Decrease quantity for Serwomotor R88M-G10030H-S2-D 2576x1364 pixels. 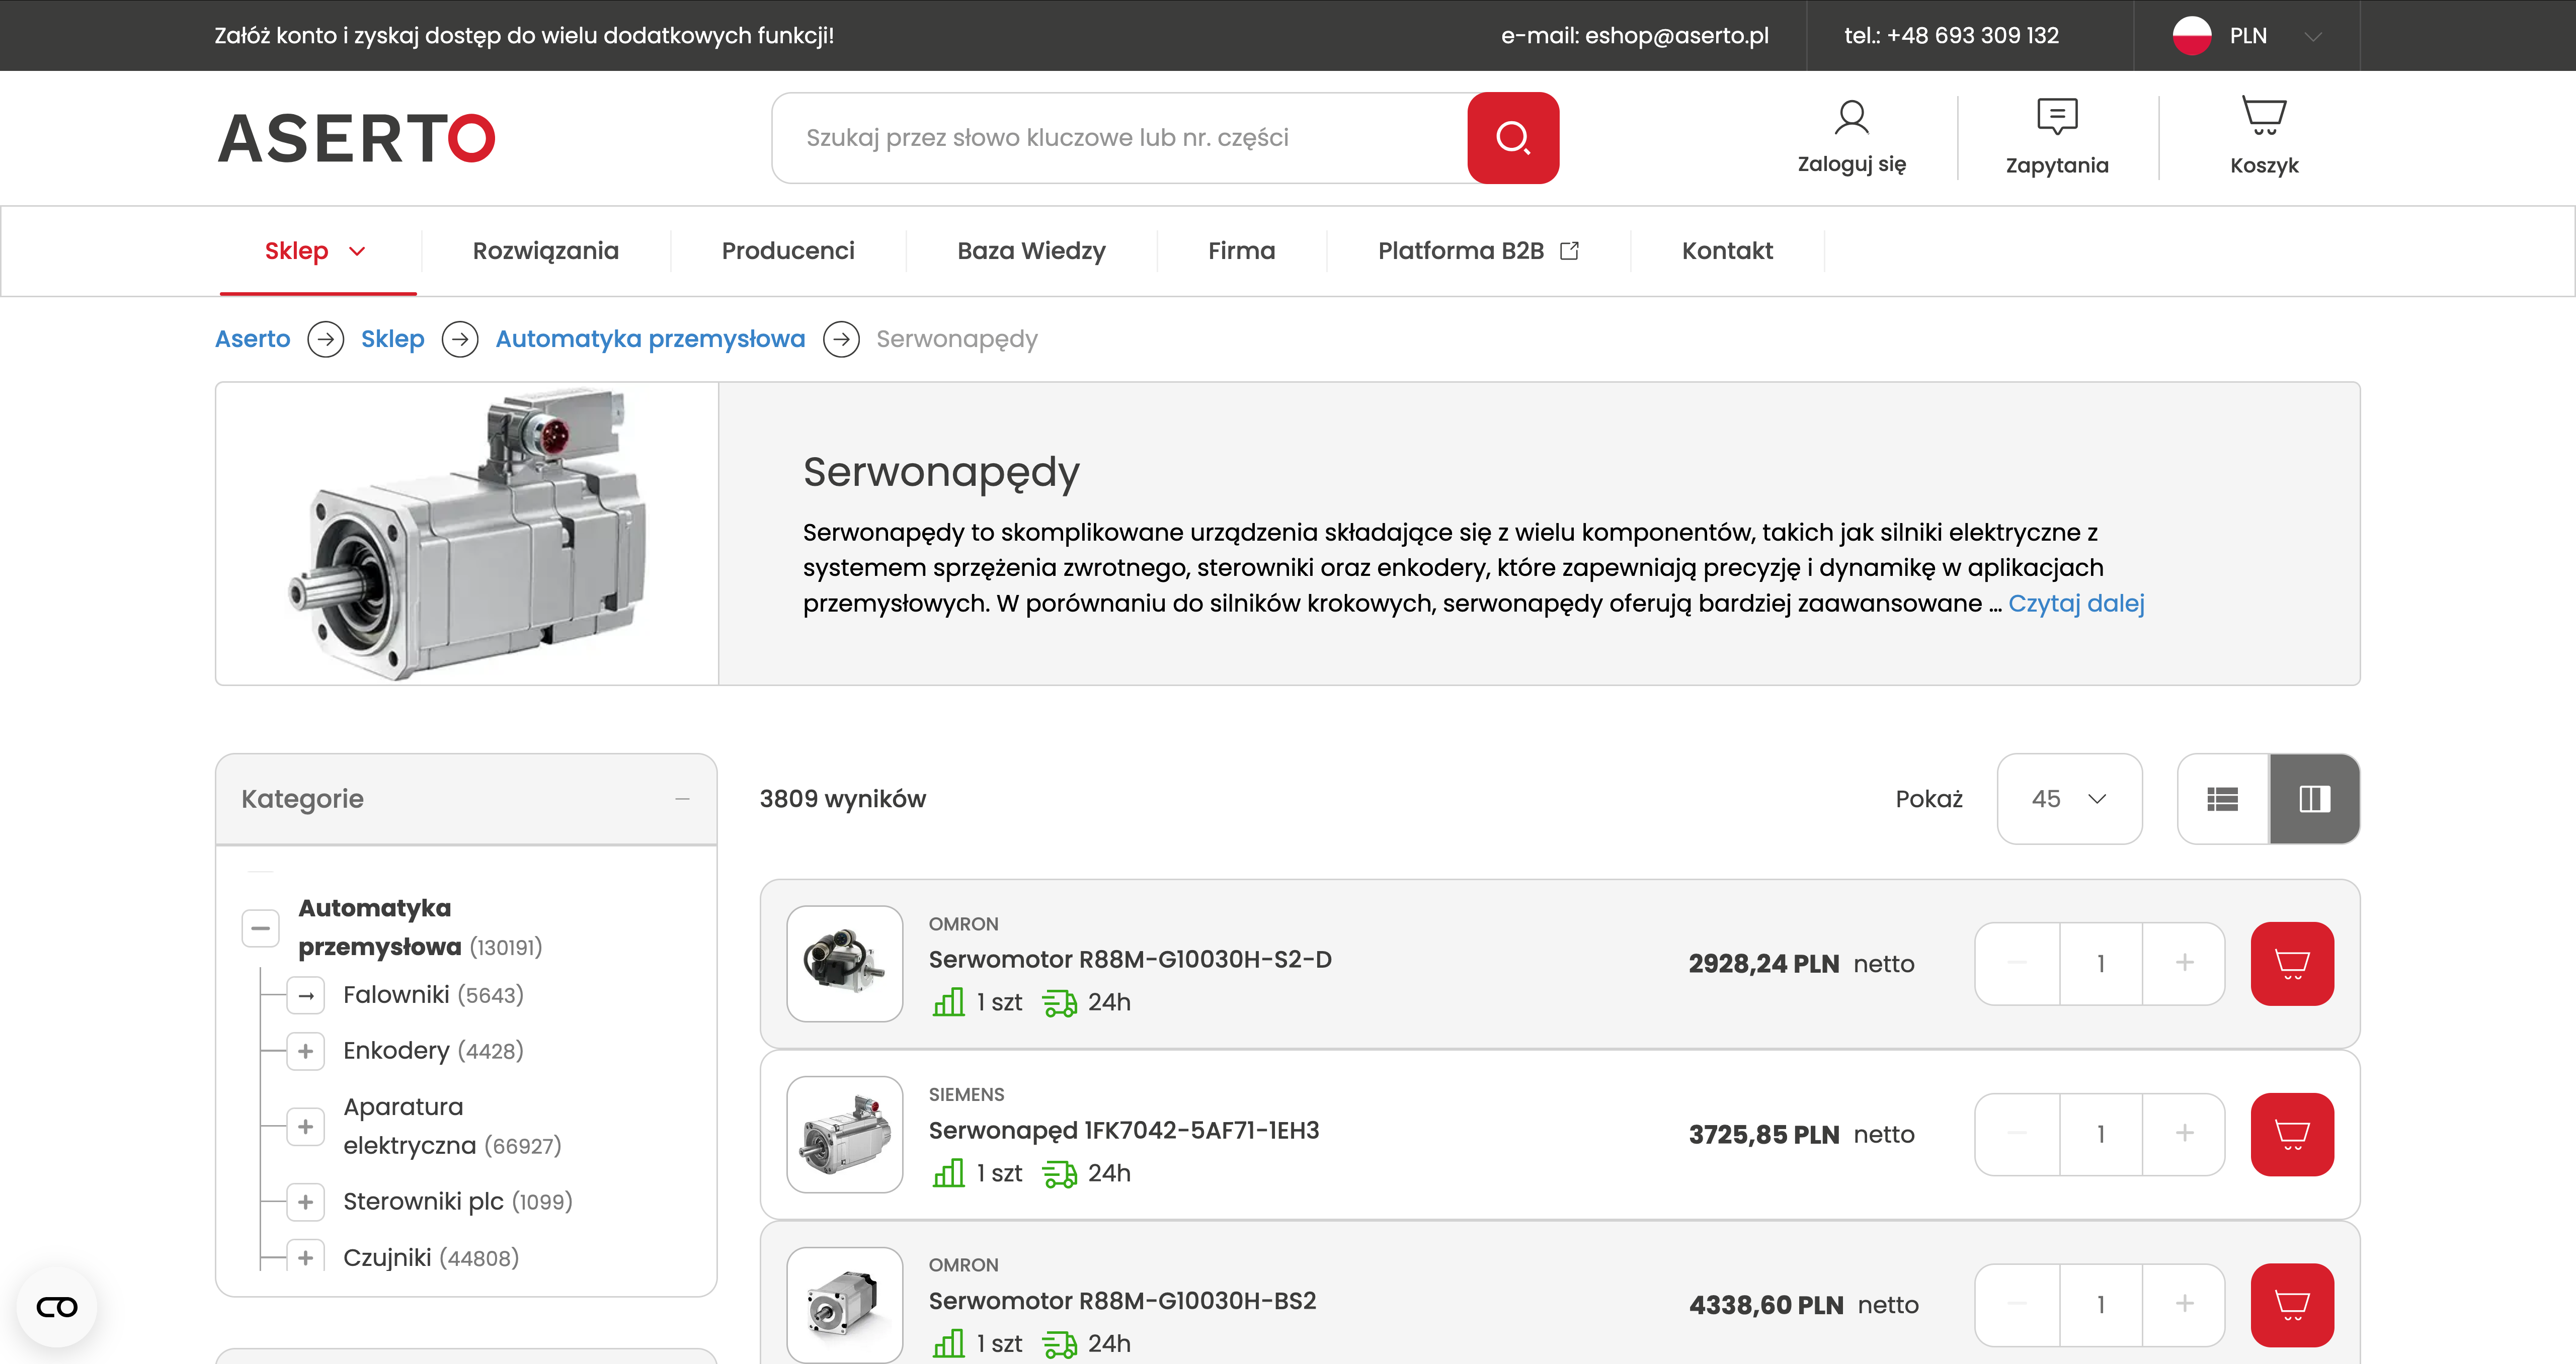point(2017,963)
